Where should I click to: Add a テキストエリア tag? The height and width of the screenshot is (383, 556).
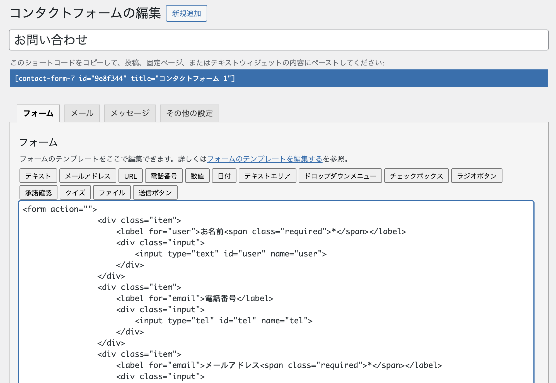(267, 176)
